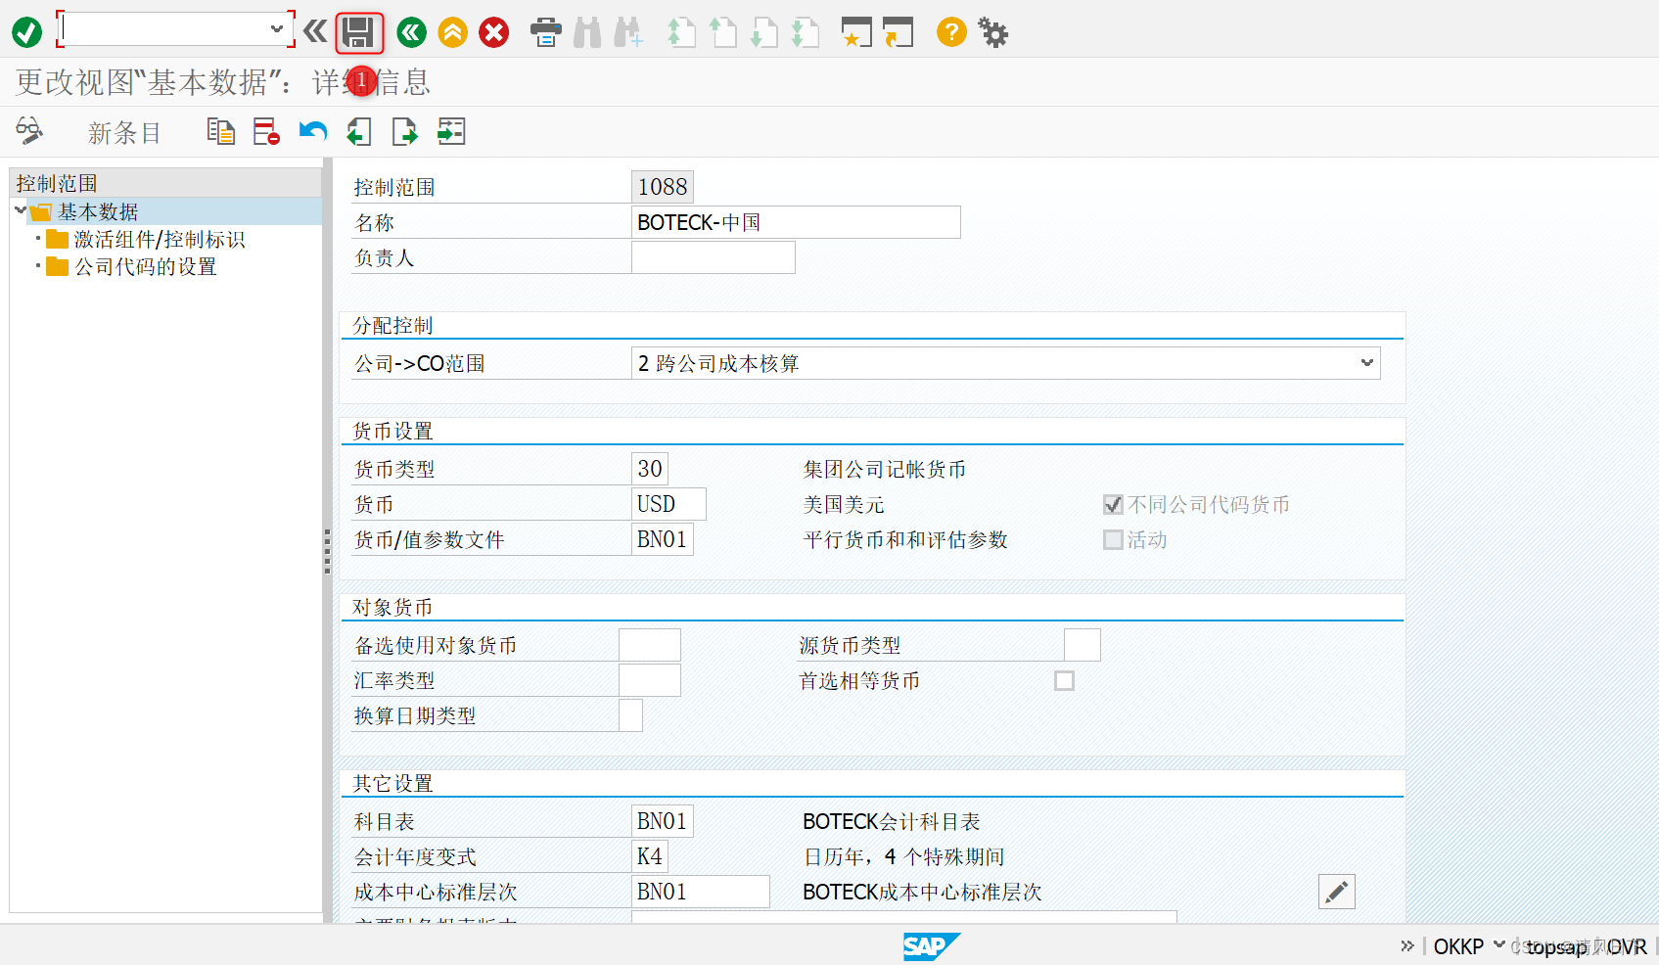
Task: Open Customize Local Layout gear icon
Action: (x=993, y=32)
